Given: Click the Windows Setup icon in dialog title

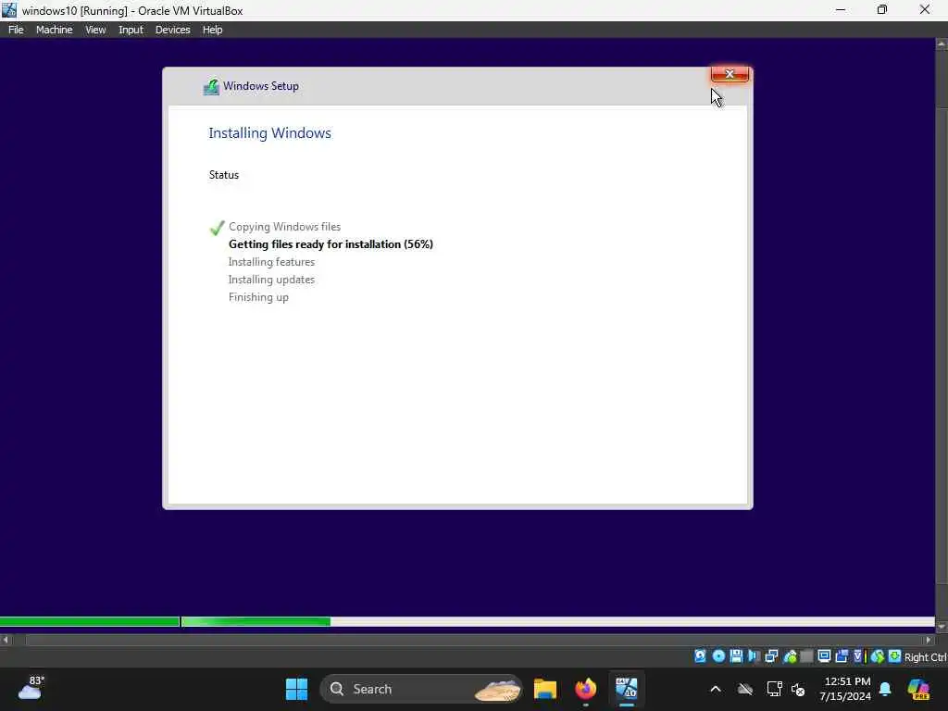Looking at the screenshot, I should point(211,87).
